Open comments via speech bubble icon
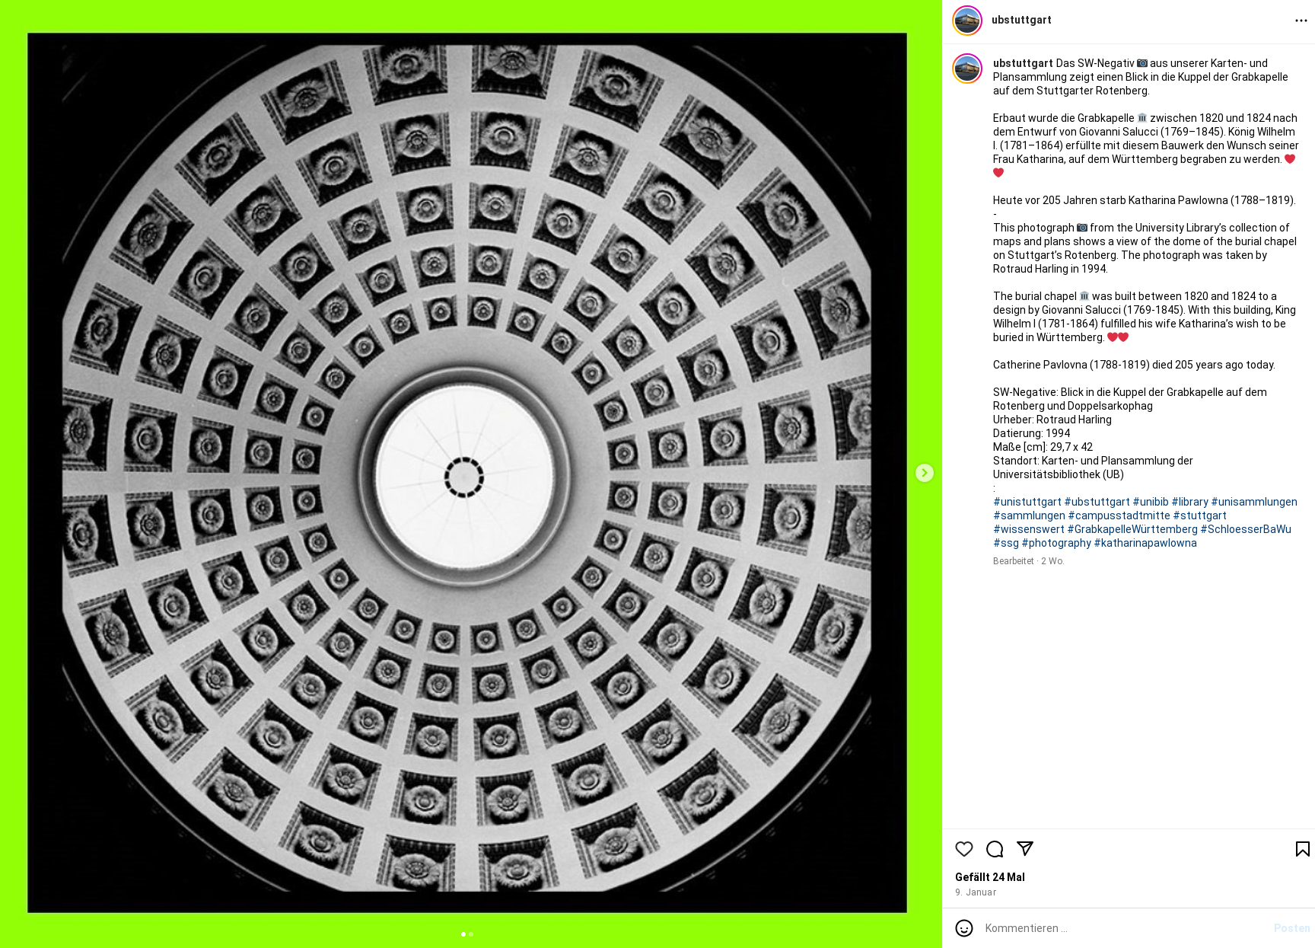This screenshot has width=1315, height=948. click(995, 849)
